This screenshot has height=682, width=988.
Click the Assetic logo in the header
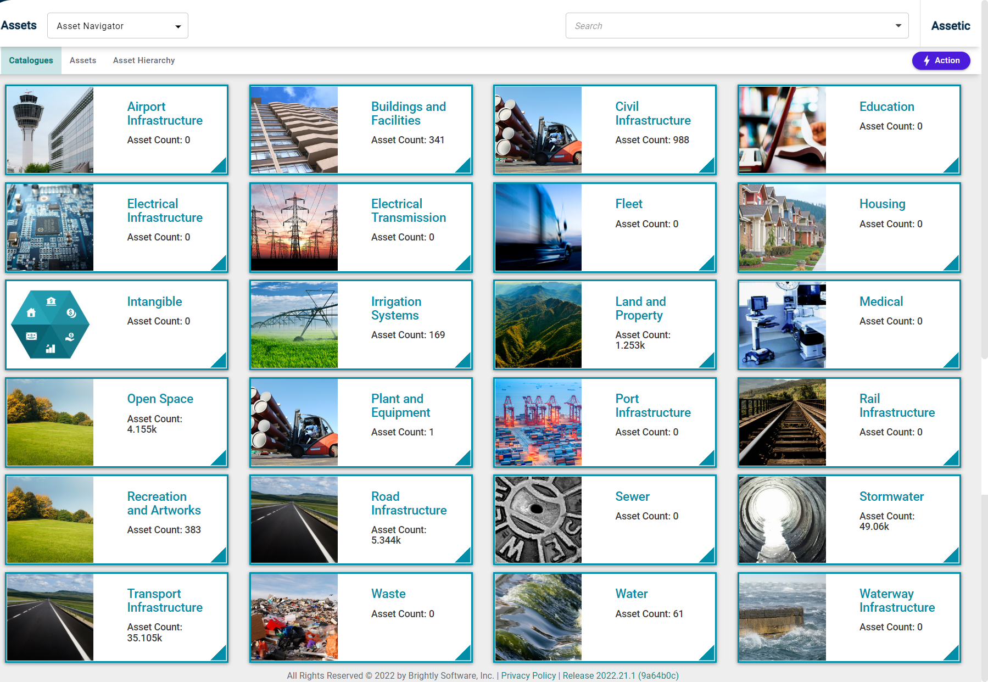(x=950, y=26)
